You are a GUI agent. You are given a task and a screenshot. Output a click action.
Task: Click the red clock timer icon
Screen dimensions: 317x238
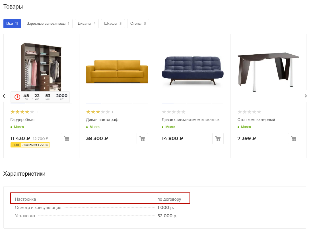pyautogui.click(x=17, y=97)
